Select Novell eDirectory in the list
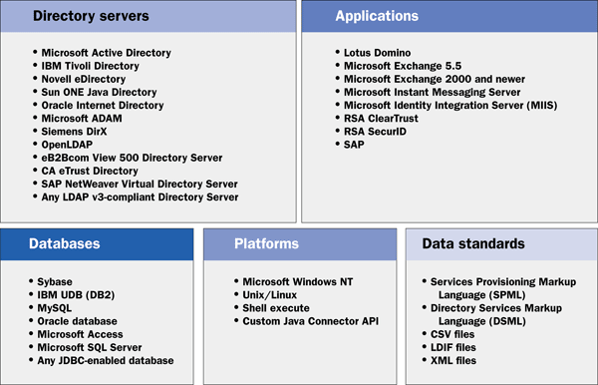Image resolution: width=598 pixels, height=385 pixels. 83,79
